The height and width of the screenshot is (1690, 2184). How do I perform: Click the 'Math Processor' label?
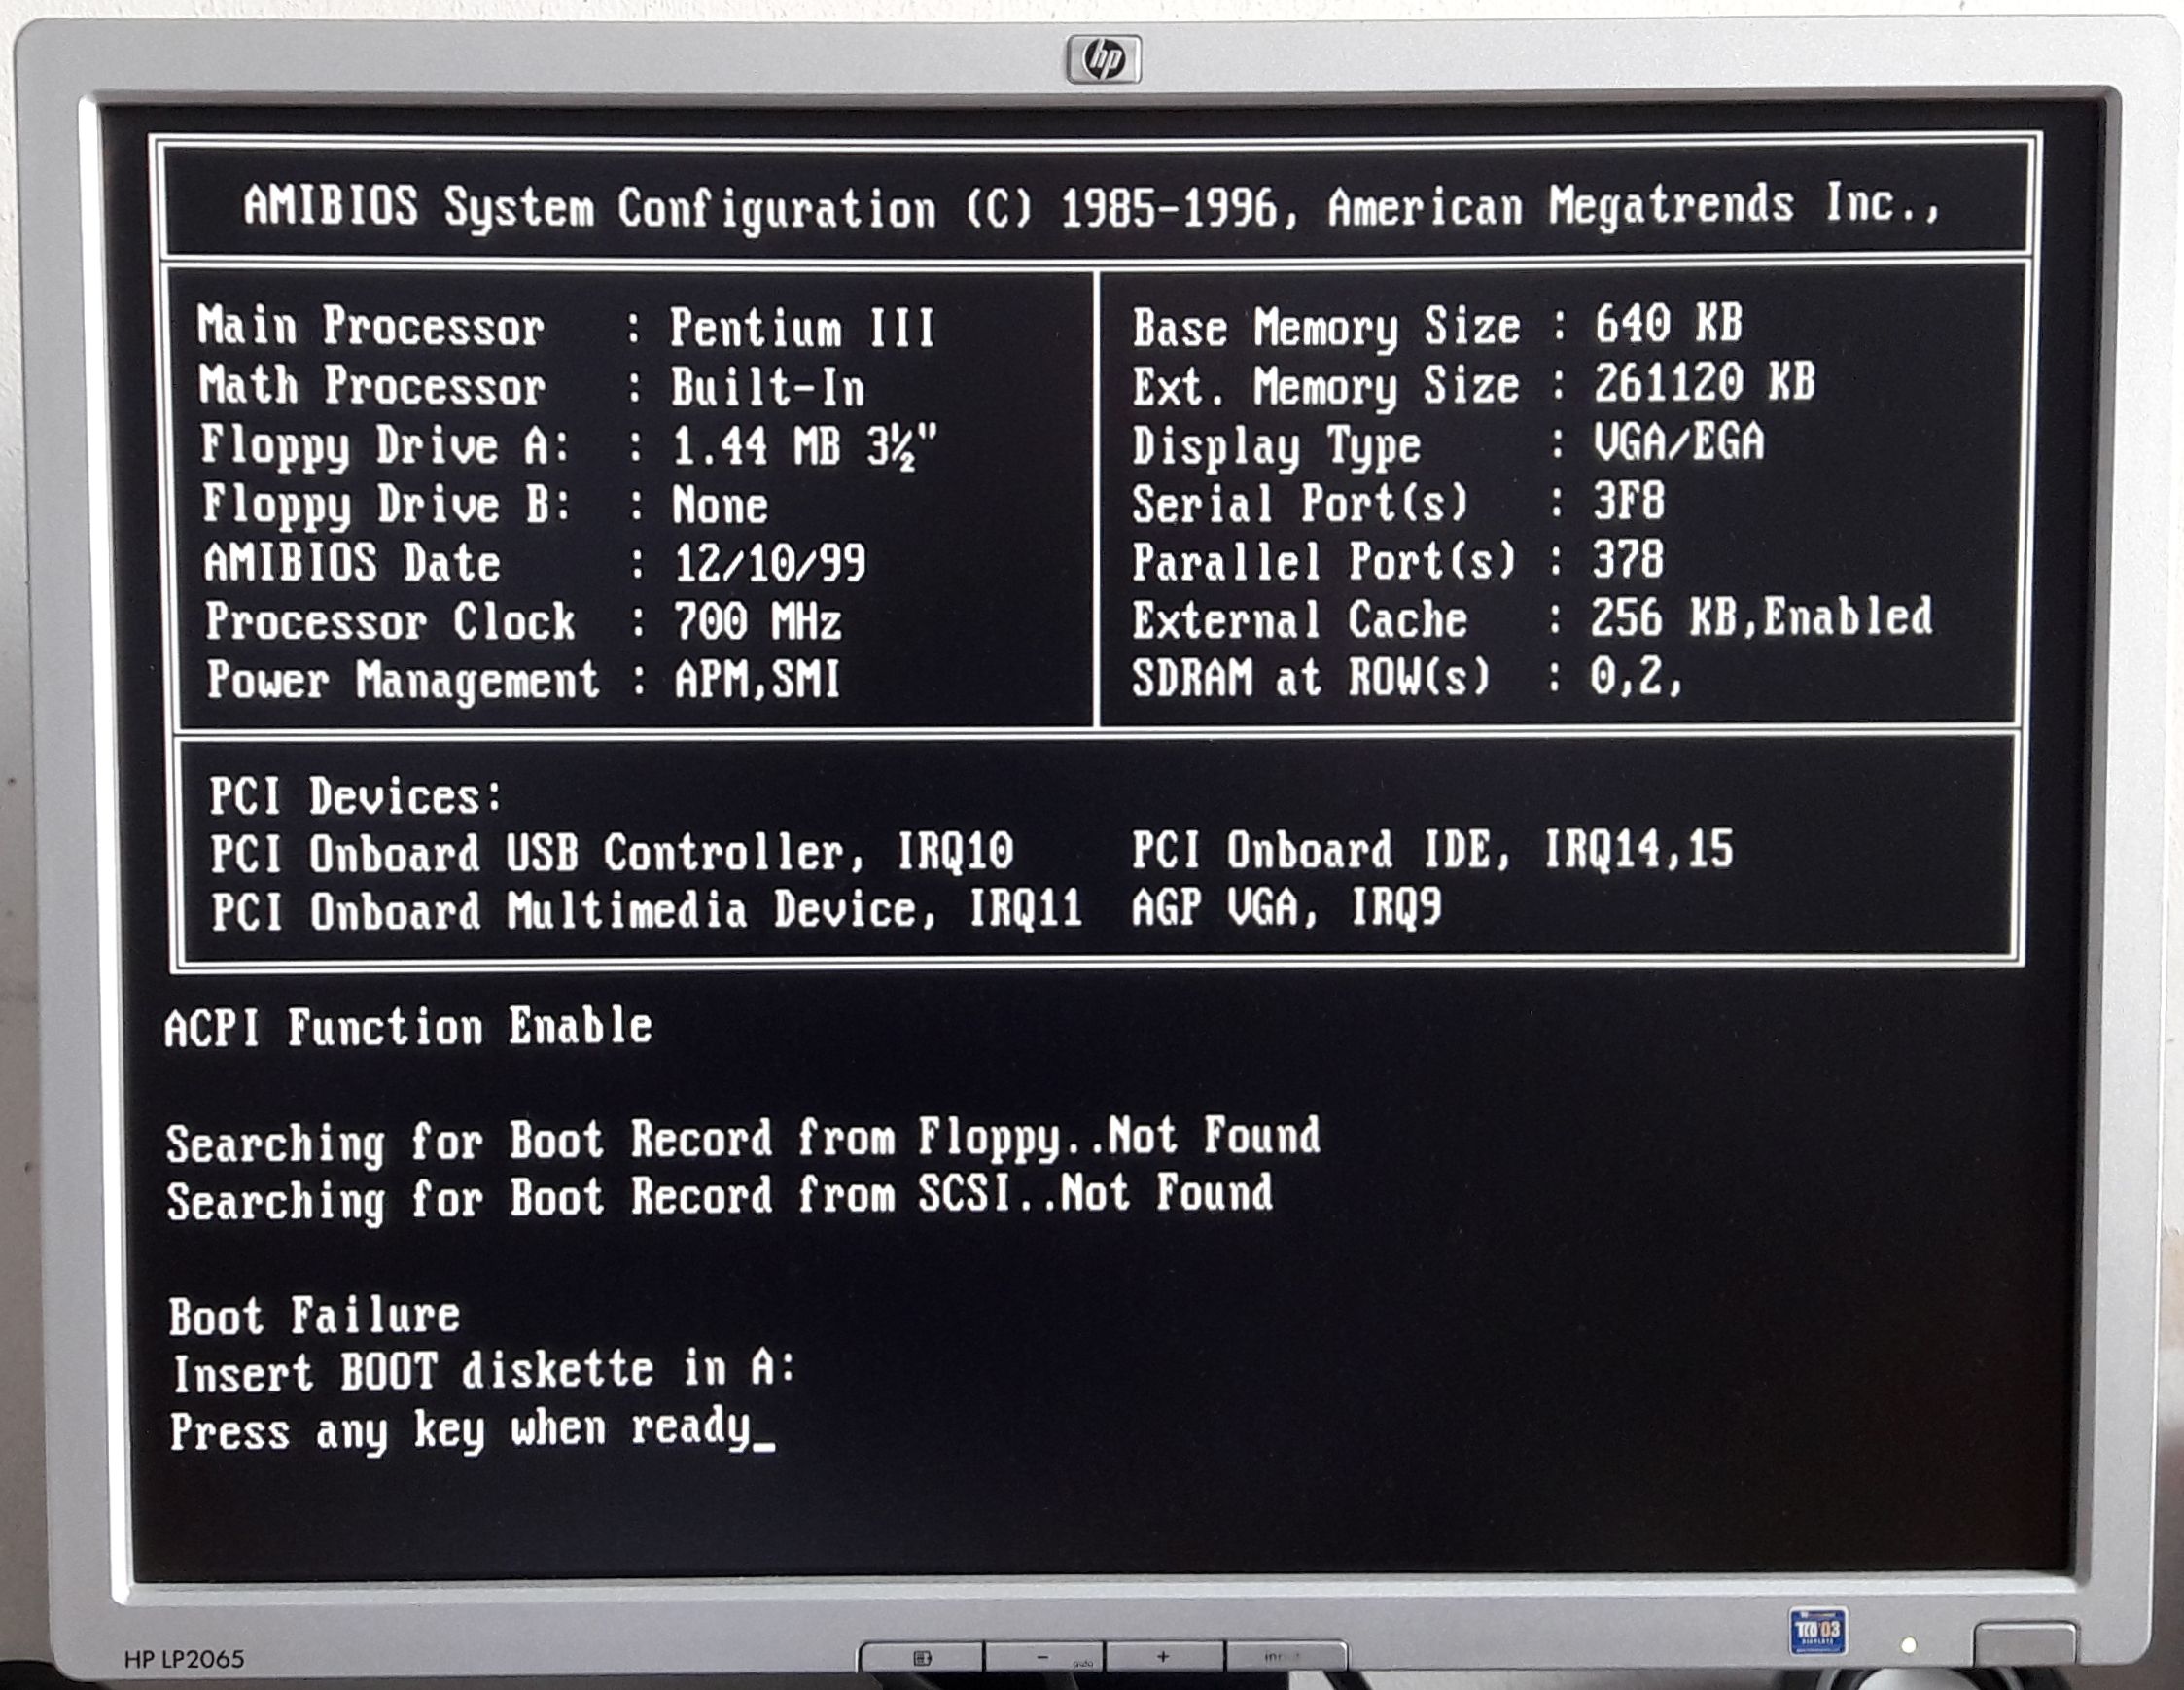pyautogui.click(x=372, y=385)
